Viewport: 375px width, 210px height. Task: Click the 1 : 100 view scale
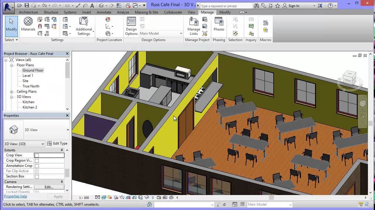click(84, 198)
